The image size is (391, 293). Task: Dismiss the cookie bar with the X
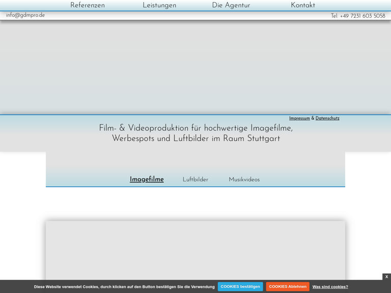click(386, 277)
